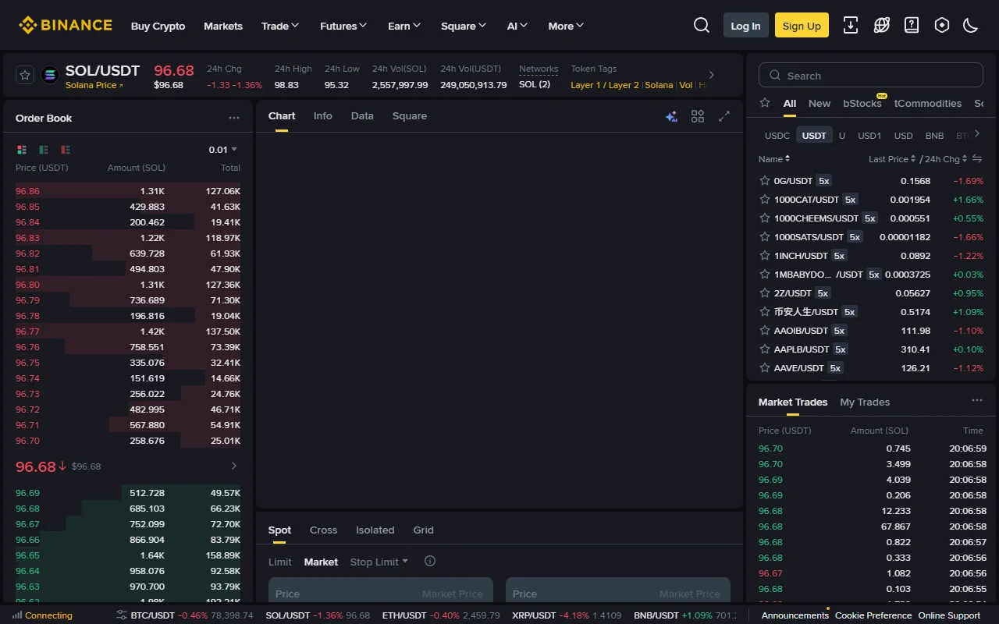This screenshot has width=999, height=624.
Task: Click the ticker list icon in the bottom bar
Action: tap(121, 615)
